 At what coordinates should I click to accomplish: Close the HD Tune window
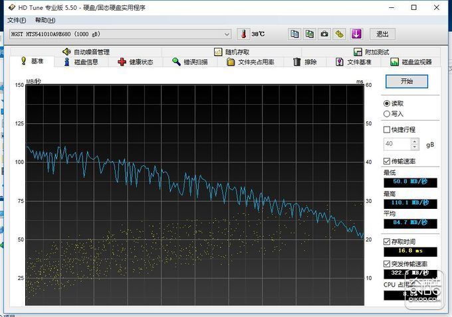[x=437, y=7]
